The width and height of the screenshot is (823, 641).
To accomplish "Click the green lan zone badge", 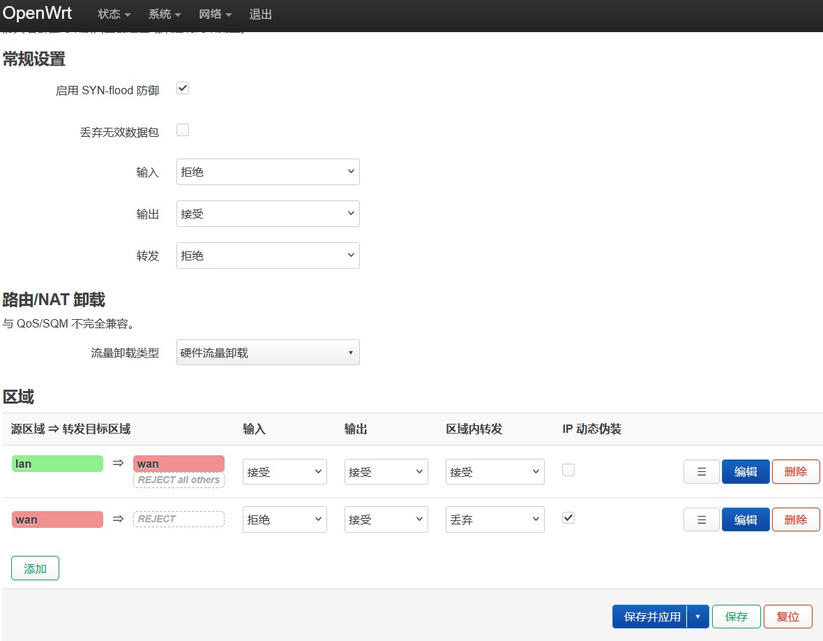I will coord(57,464).
